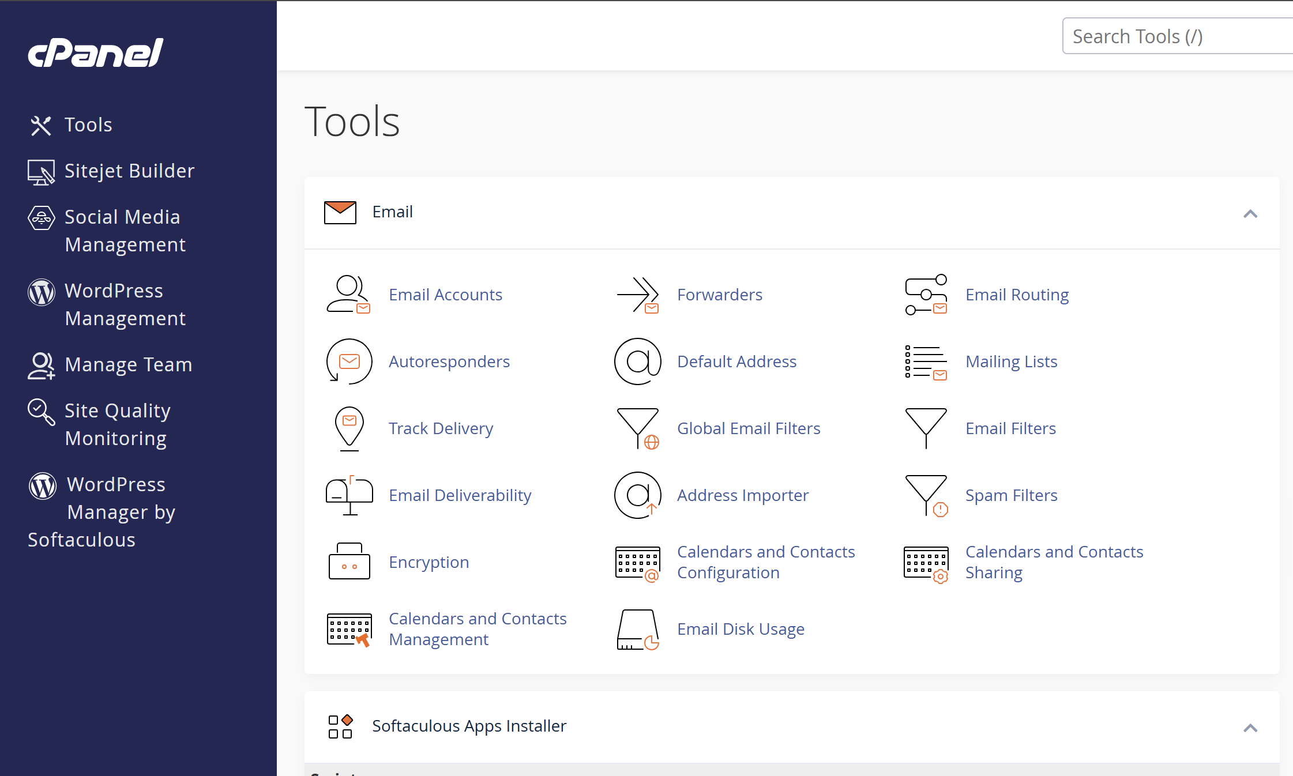
Task: Open Global Email Filters
Action: pyautogui.click(x=749, y=428)
